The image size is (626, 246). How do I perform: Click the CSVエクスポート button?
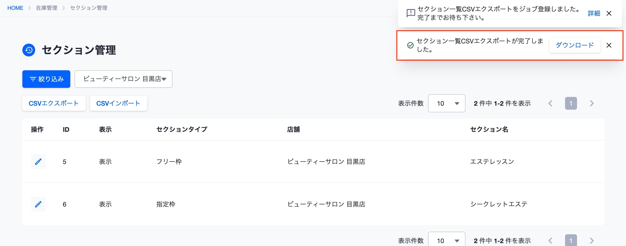point(54,103)
